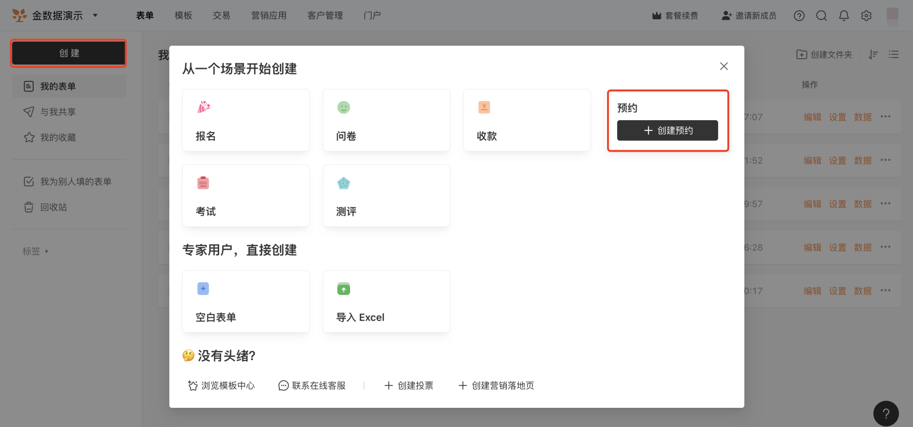Click 浏览模板中心 link
The height and width of the screenshot is (427, 913).
click(221, 385)
